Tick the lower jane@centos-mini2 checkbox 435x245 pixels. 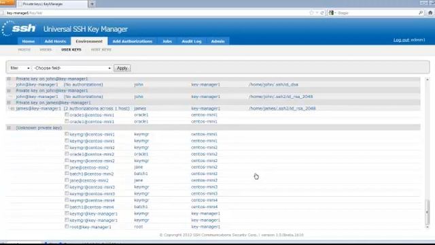coord(67,180)
